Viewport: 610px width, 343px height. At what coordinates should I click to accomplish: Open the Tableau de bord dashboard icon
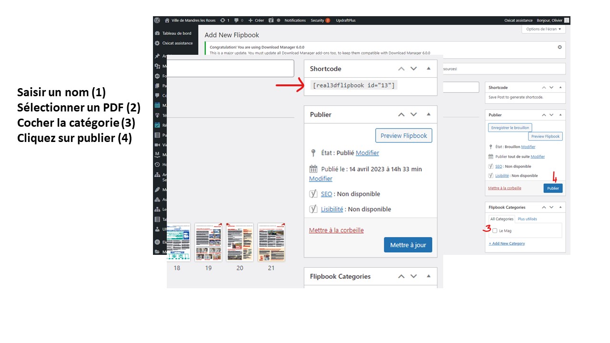click(x=157, y=33)
